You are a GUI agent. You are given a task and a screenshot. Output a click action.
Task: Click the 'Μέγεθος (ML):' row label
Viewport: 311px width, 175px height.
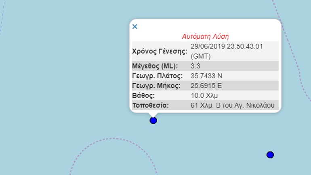click(x=155, y=66)
